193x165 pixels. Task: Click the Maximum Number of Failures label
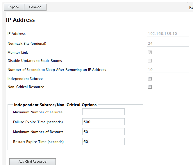tap(38, 112)
